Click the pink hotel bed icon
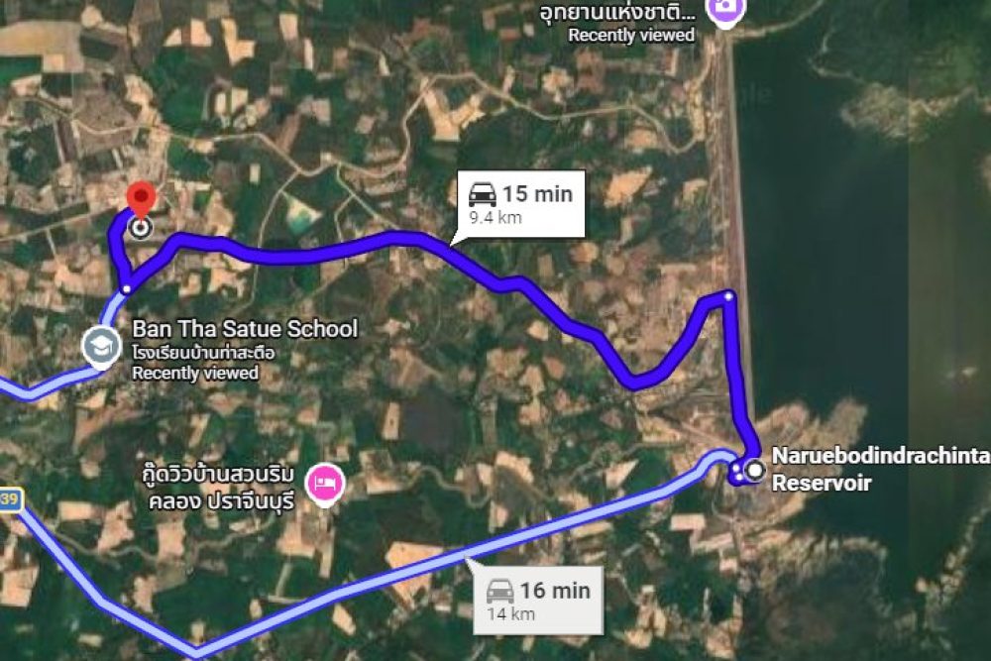Viewport: 991px width, 661px height. click(x=325, y=484)
